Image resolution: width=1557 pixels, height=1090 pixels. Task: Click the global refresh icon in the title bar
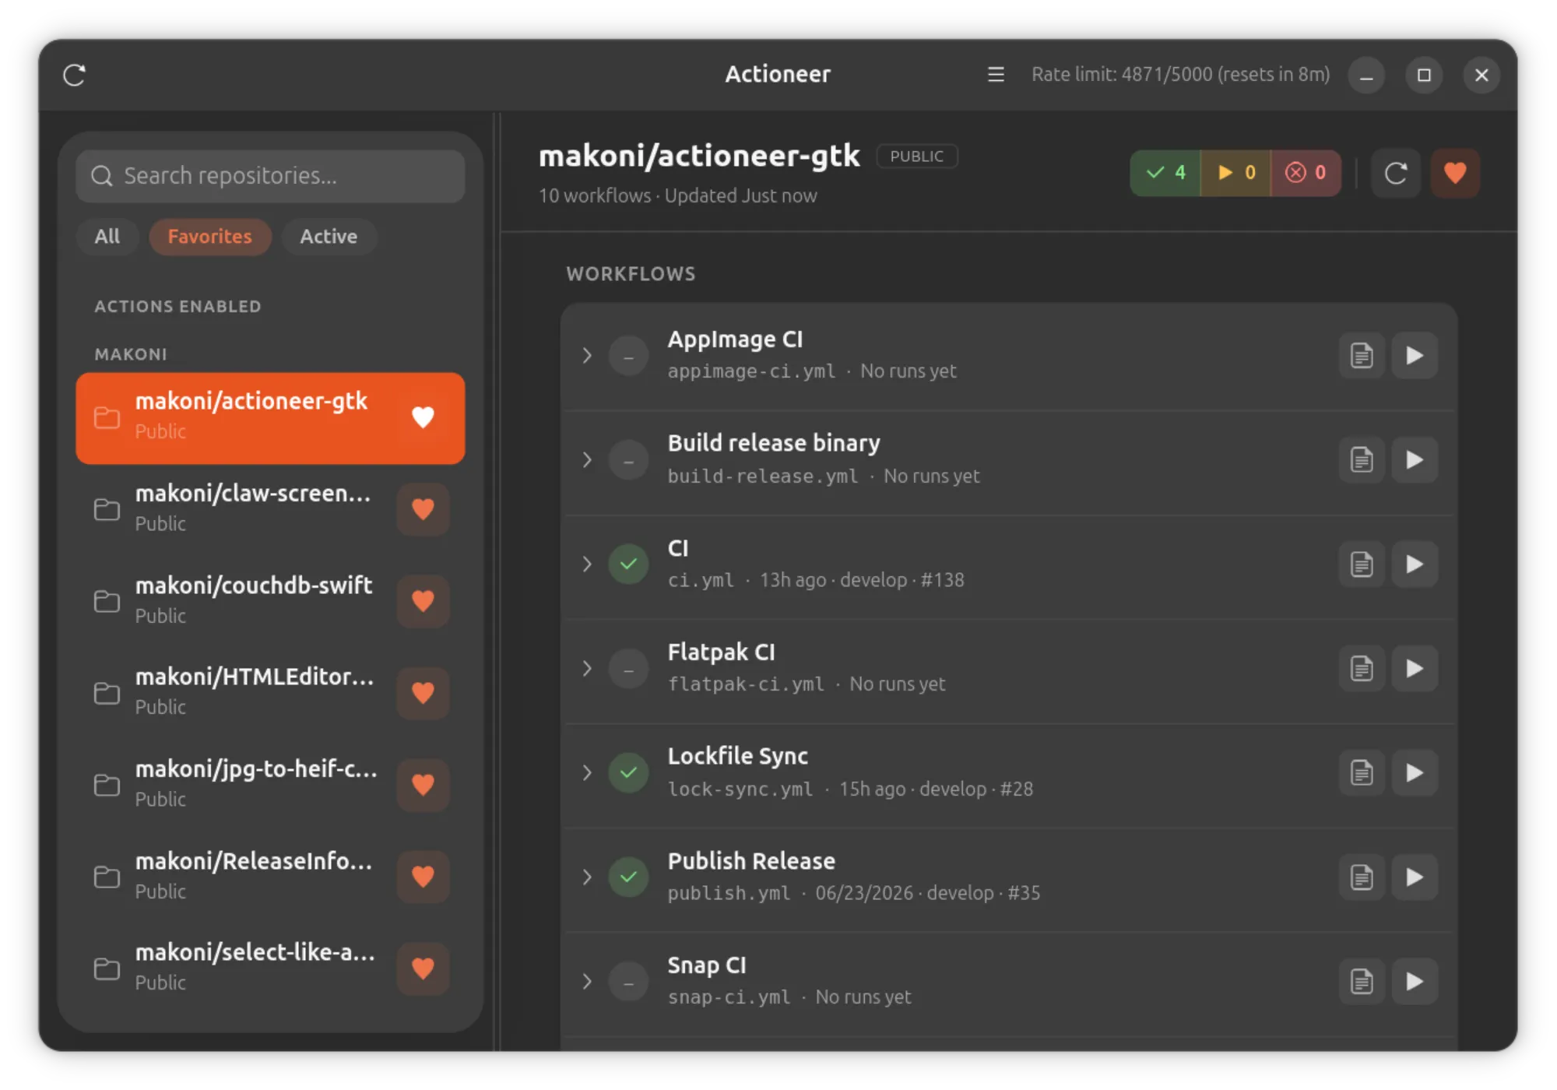(x=74, y=75)
